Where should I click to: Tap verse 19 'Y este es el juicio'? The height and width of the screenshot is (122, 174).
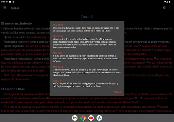pos(31,107)
